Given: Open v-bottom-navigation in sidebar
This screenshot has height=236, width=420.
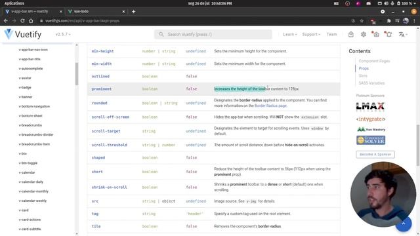Looking at the screenshot, I should [34, 106].
